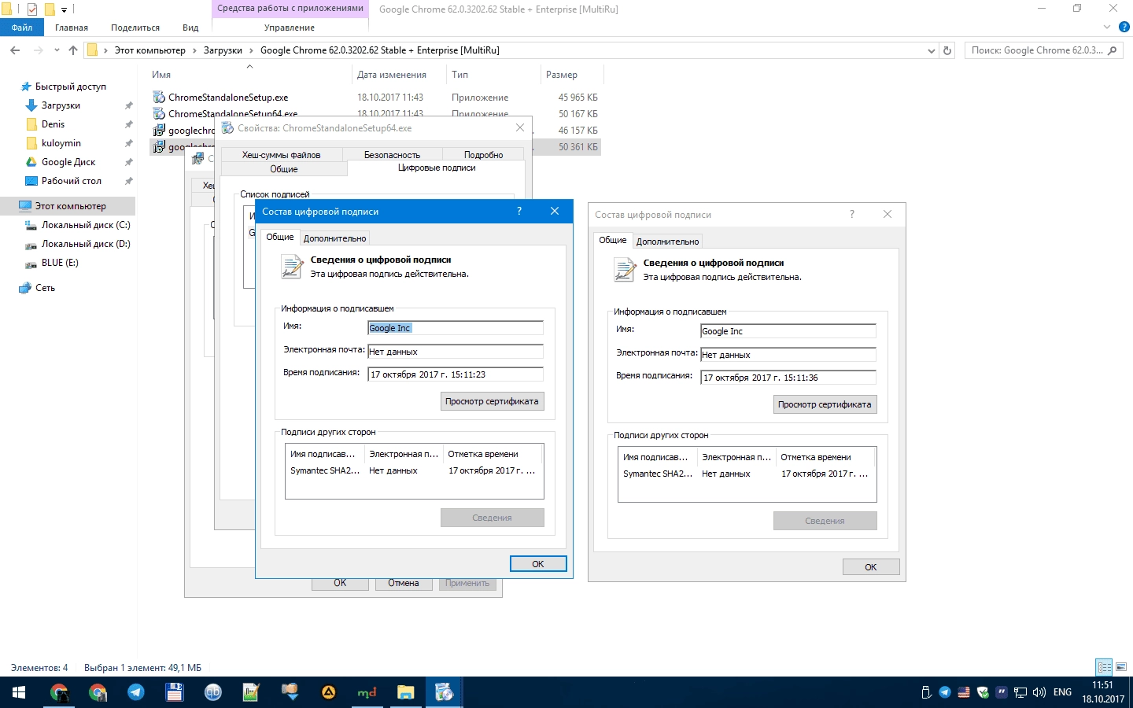Unpin Загрузки from quick access pin
This screenshot has height=708, width=1133.
[128, 105]
